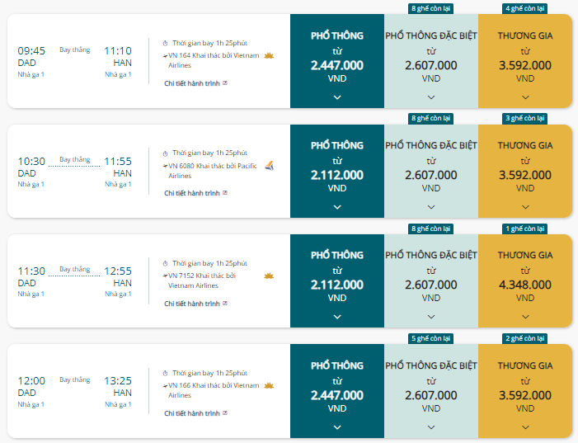Expand Thương Gia fare 4.348.000 VND
Screen dimensions: 578x443
[525, 317]
